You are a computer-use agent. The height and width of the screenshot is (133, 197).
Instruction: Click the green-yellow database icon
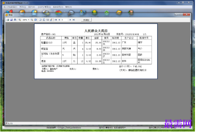94,12
